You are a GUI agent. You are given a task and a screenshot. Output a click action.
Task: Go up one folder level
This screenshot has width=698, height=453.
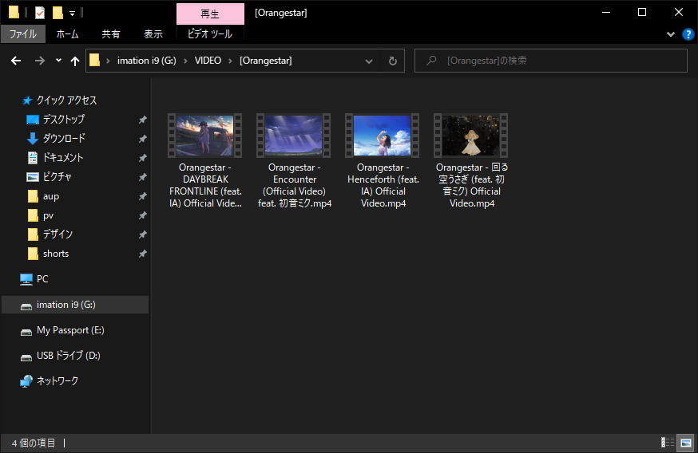click(75, 61)
